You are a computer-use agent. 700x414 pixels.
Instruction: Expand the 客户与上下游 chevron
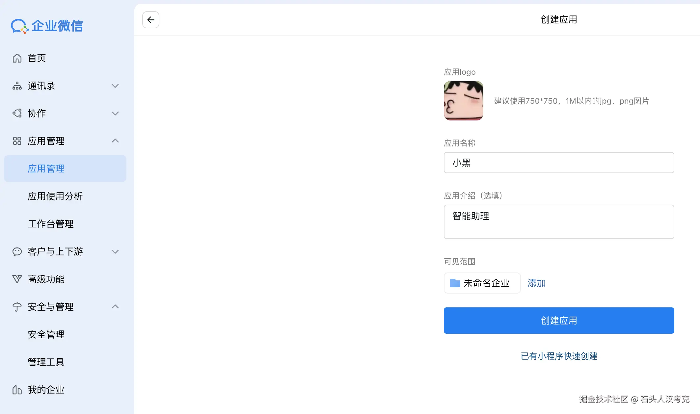(x=115, y=252)
